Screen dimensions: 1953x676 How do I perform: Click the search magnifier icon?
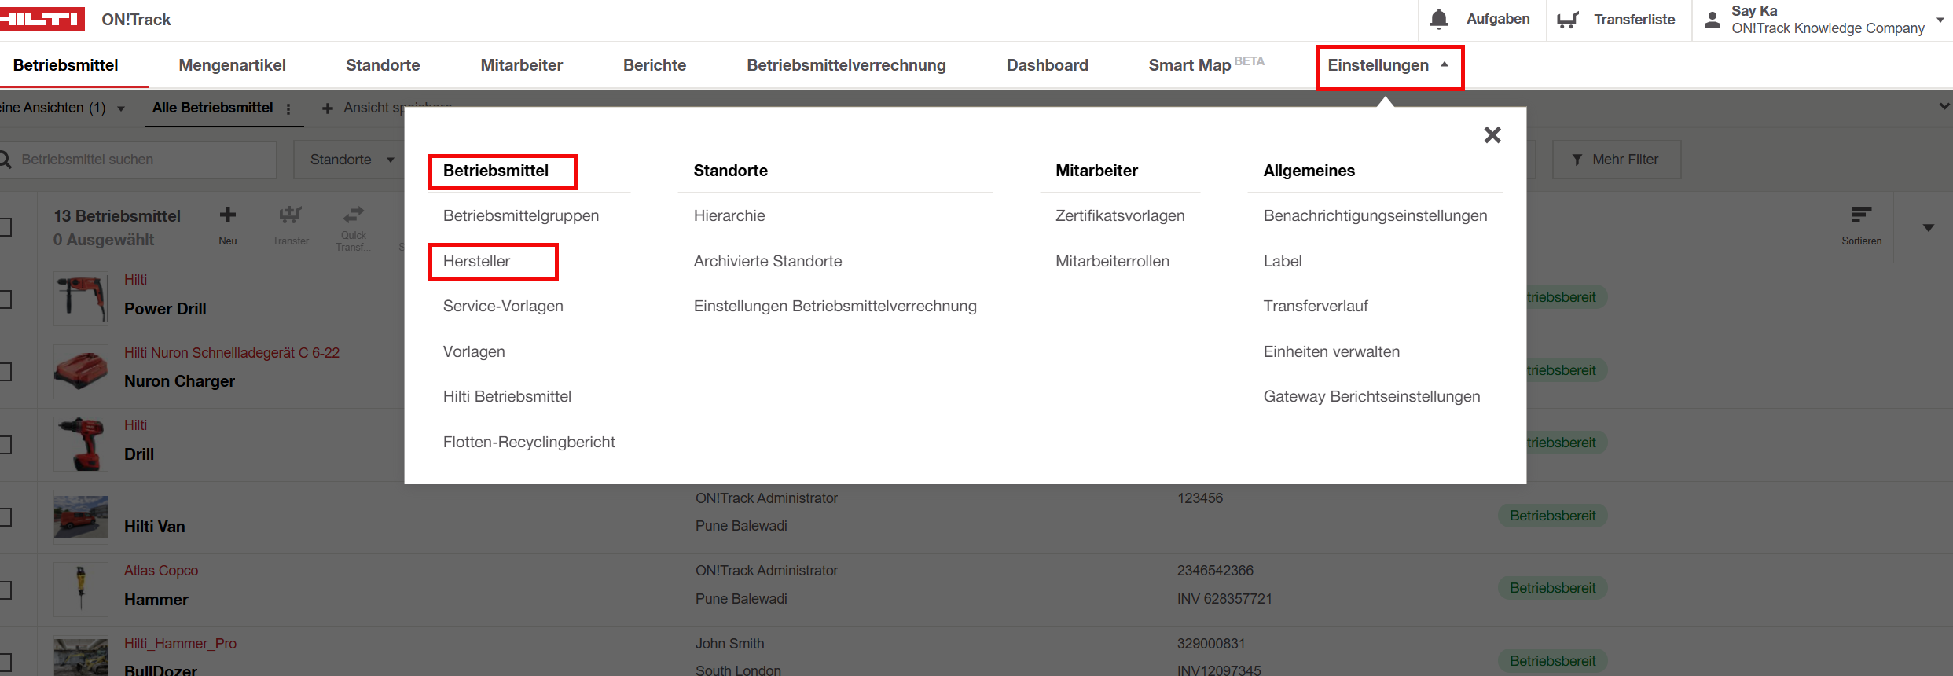click(x=5, y=160)
